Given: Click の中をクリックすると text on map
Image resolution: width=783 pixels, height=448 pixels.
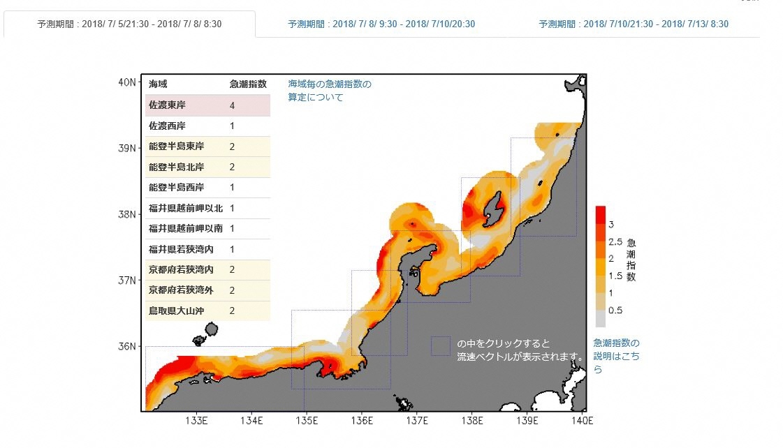Looking at the screenshot, I should pyautogui.click(x=504, y=344).
